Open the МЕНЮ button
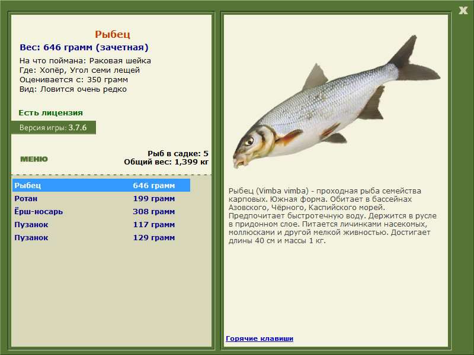 tap(34, 159)
